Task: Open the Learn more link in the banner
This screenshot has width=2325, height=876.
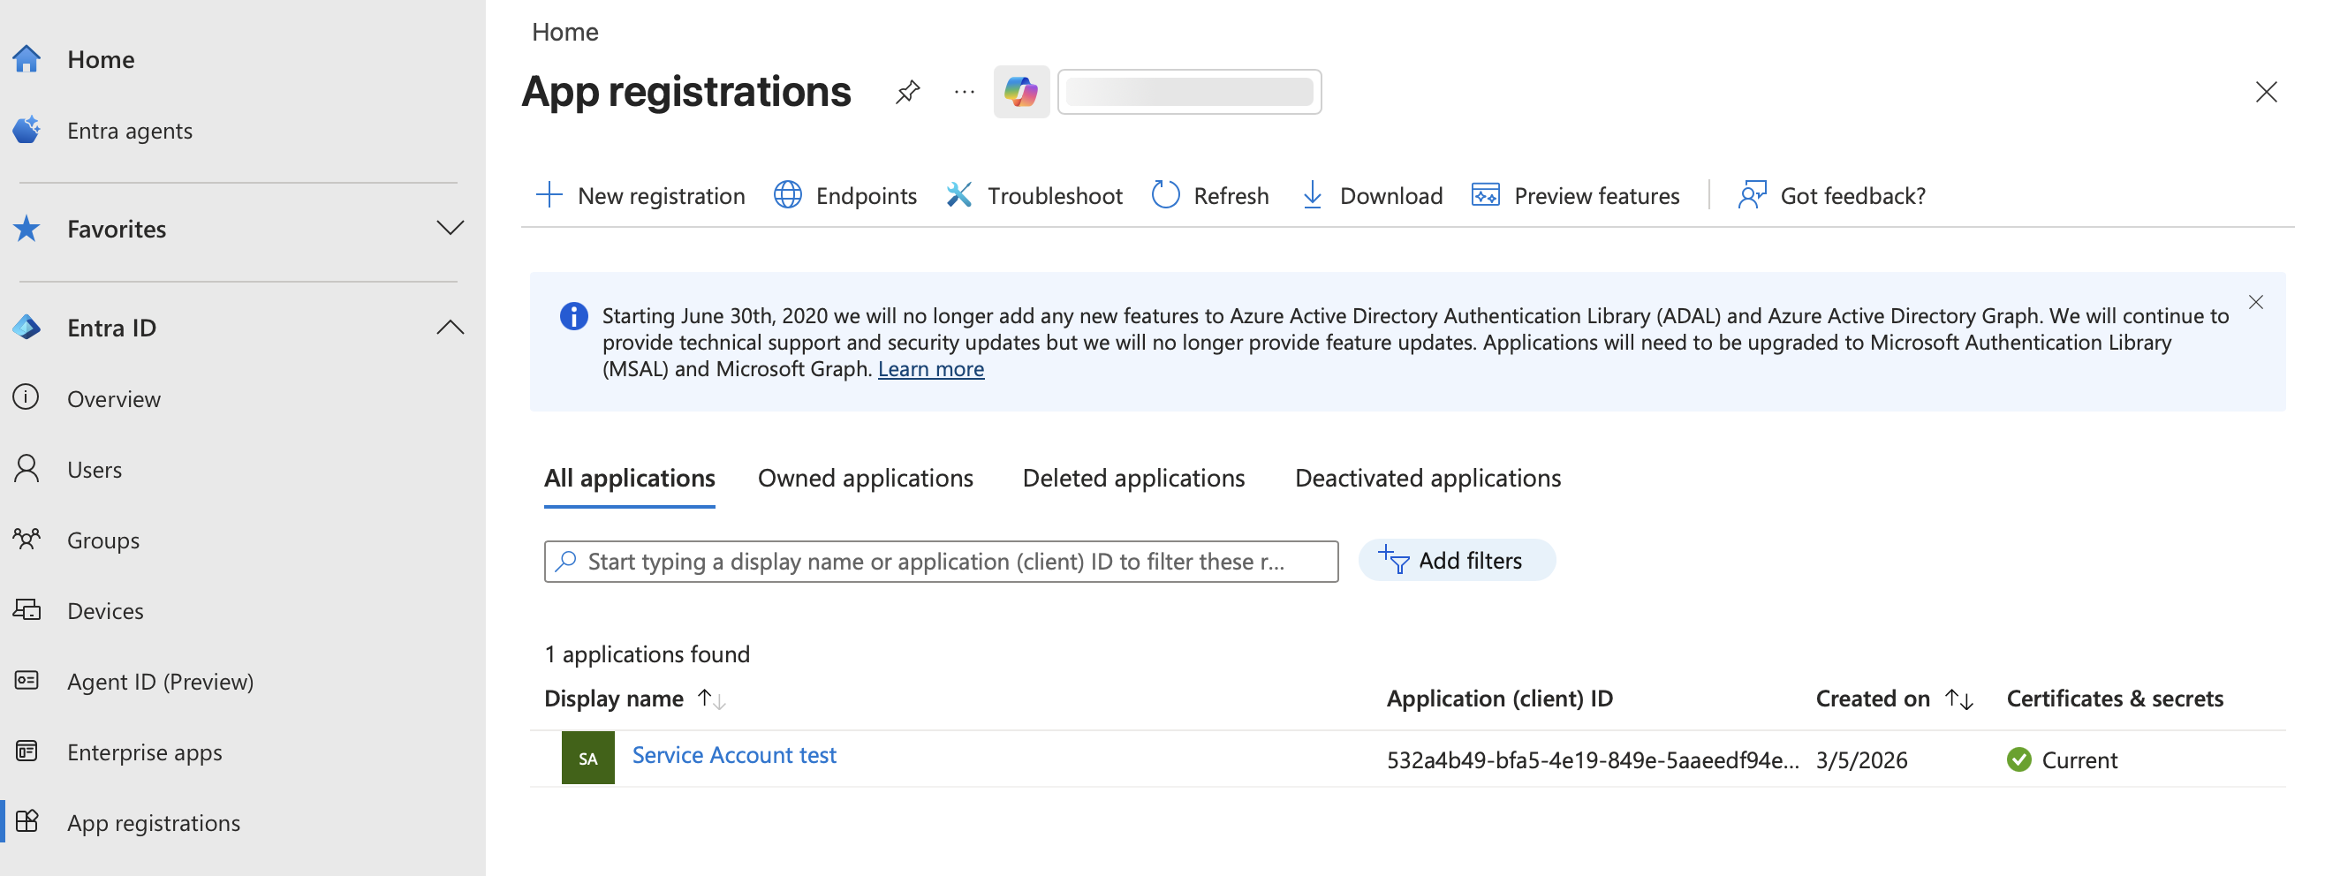Action: [x=930, y=368]
